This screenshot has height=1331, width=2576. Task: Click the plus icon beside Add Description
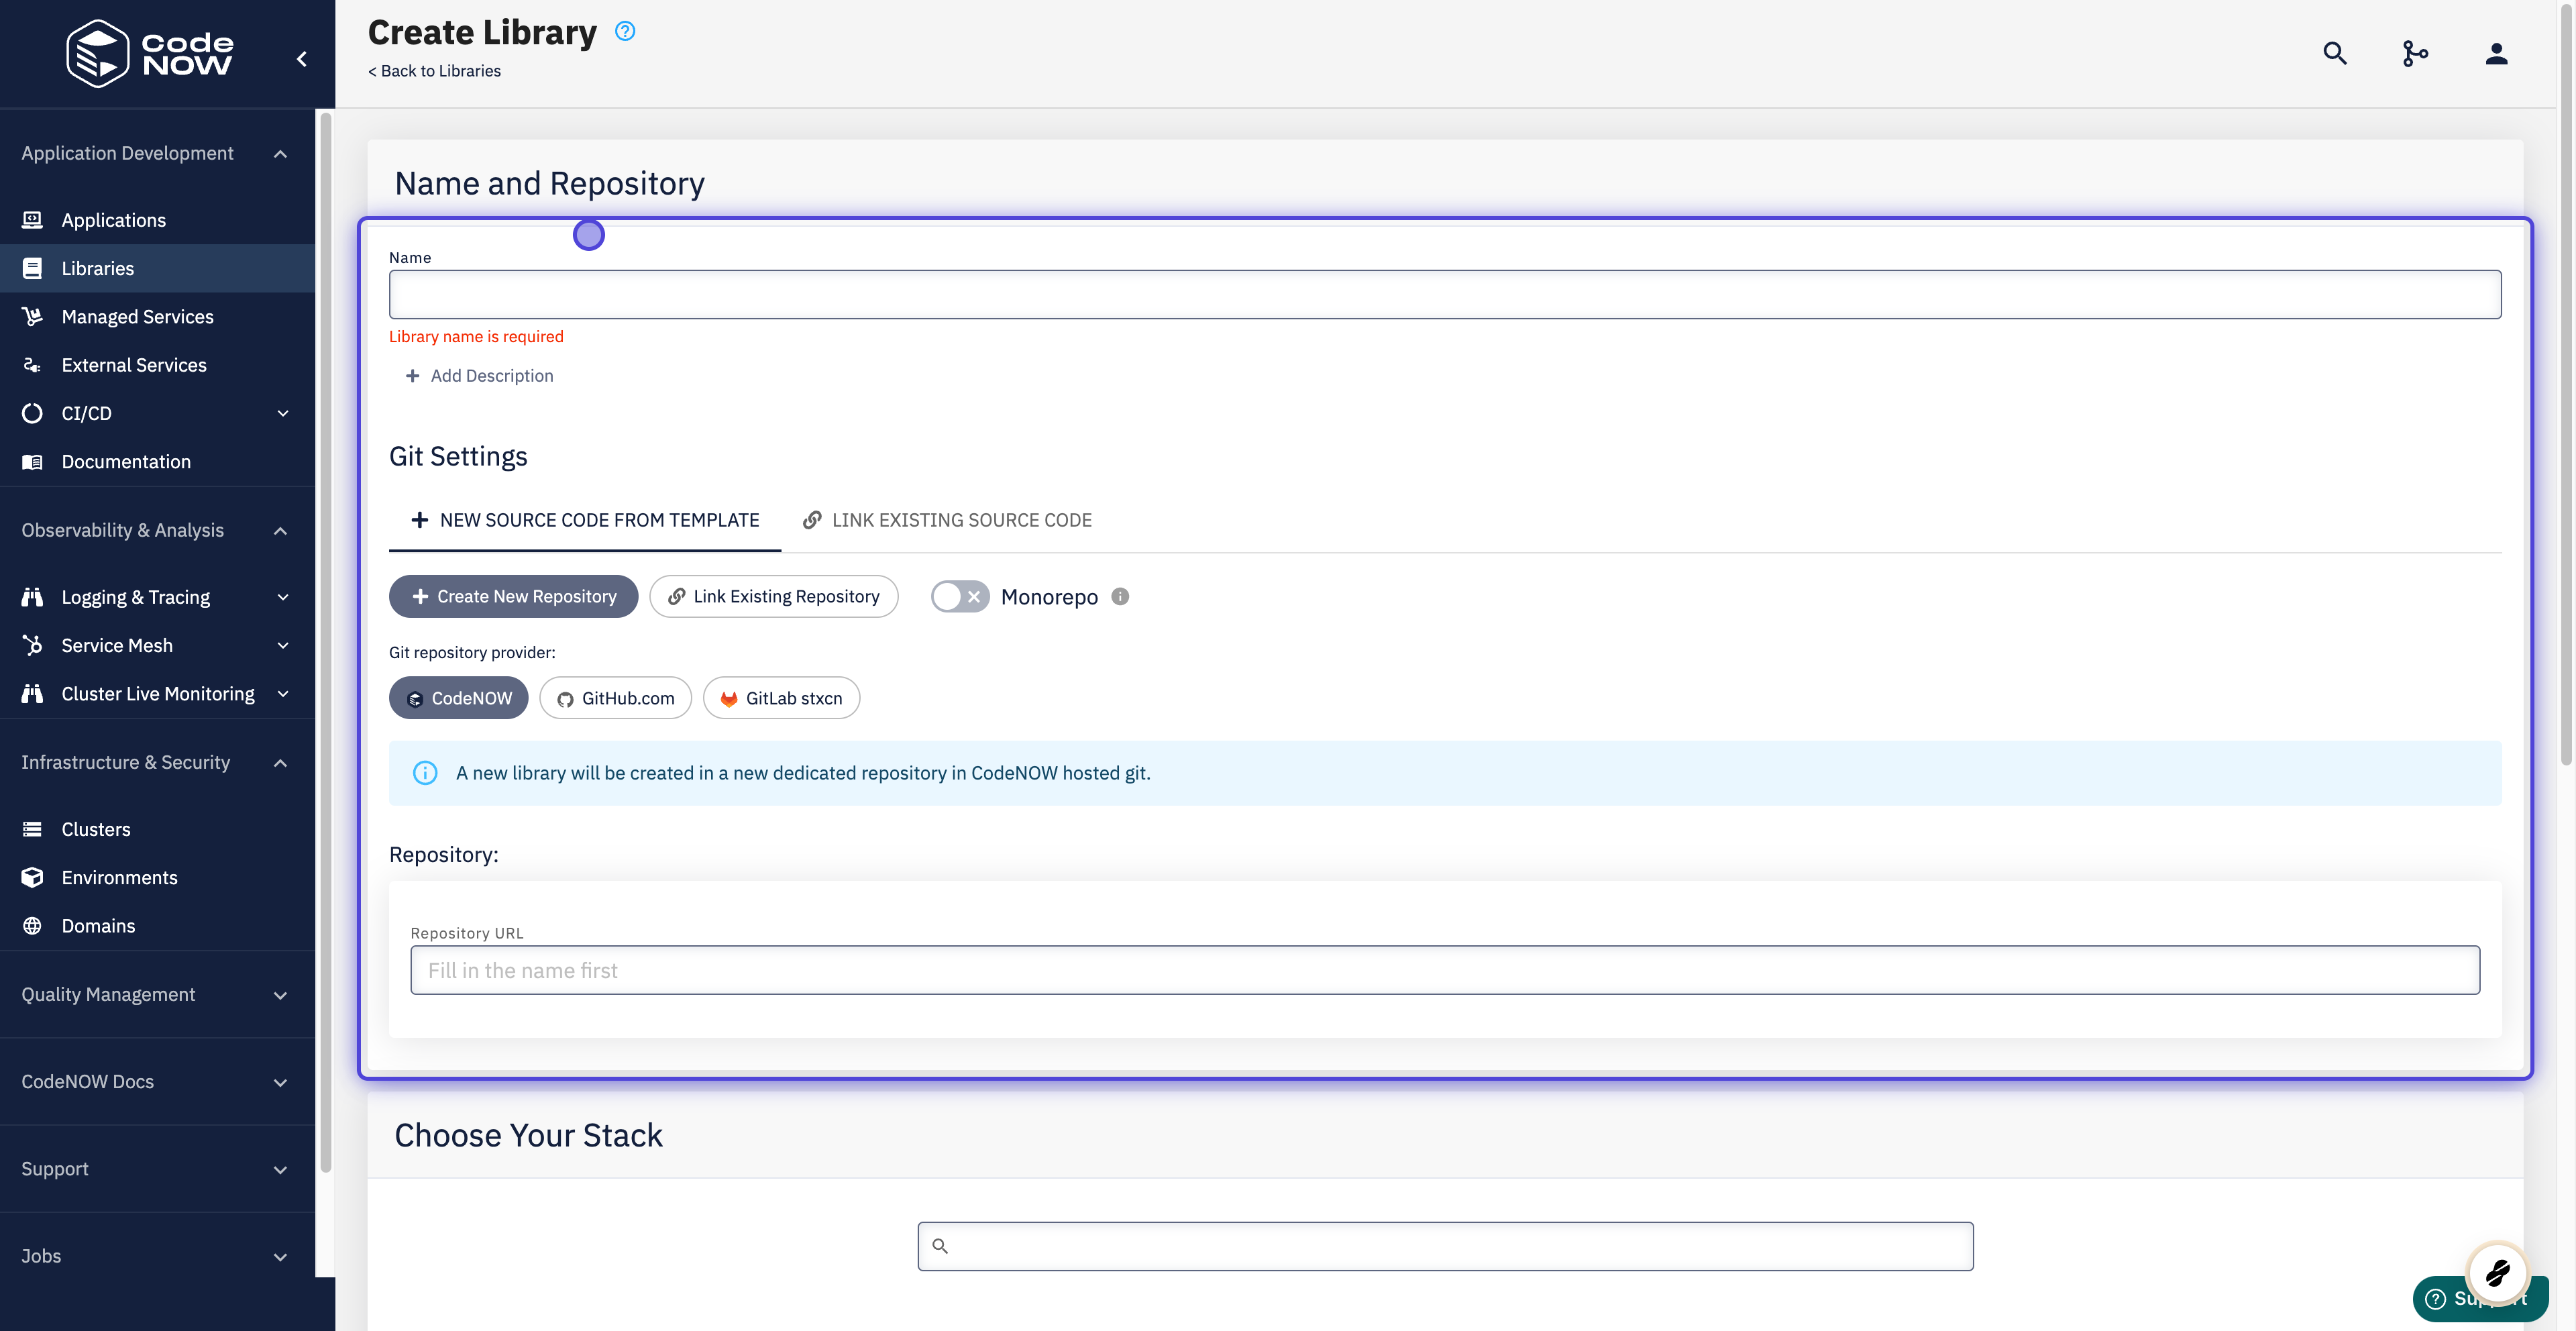[x=412, y=376]
